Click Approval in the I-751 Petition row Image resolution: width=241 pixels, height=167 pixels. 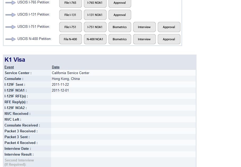pos(169,27)
